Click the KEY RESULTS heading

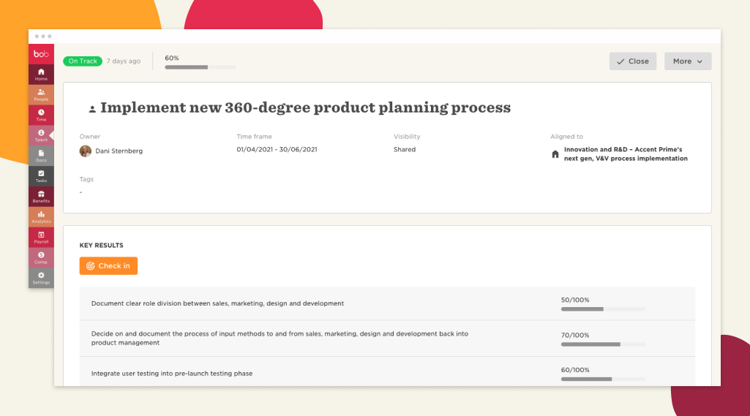102,246
